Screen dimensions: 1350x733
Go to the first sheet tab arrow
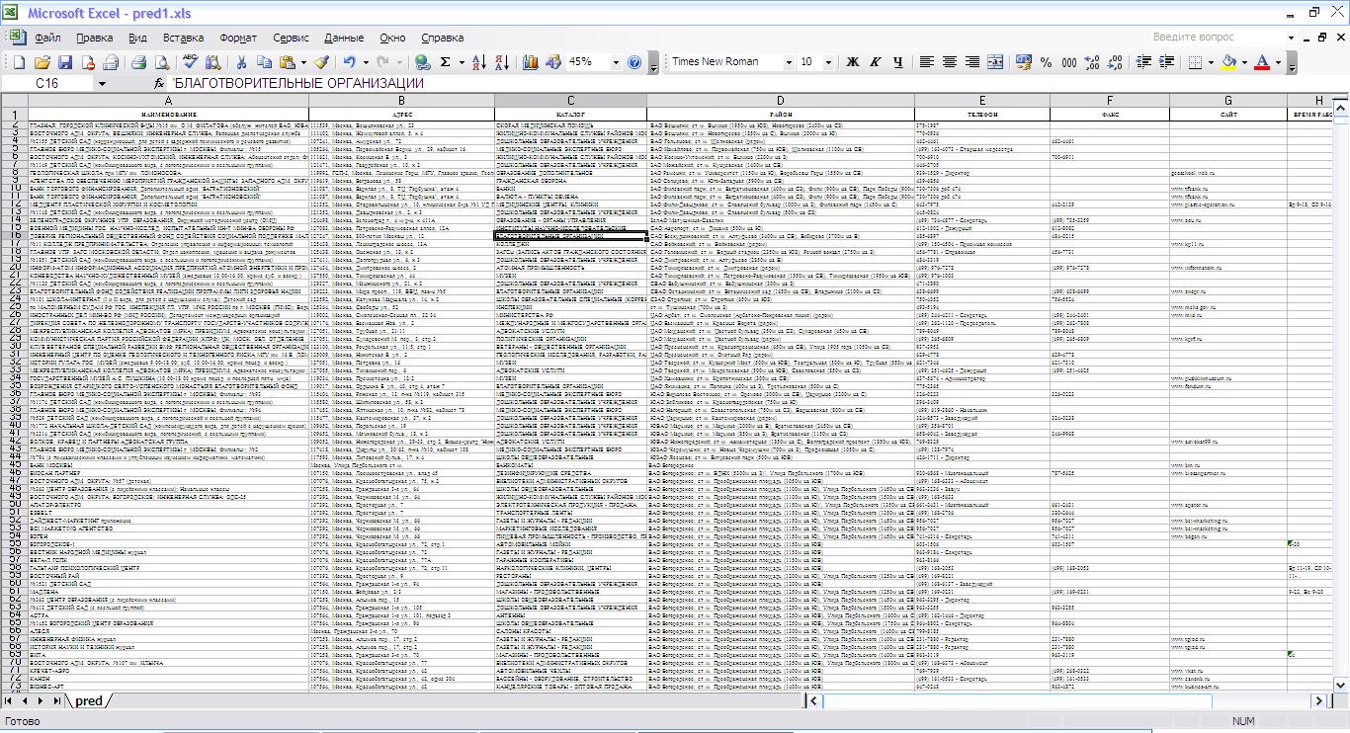click(x=9, y=700)
